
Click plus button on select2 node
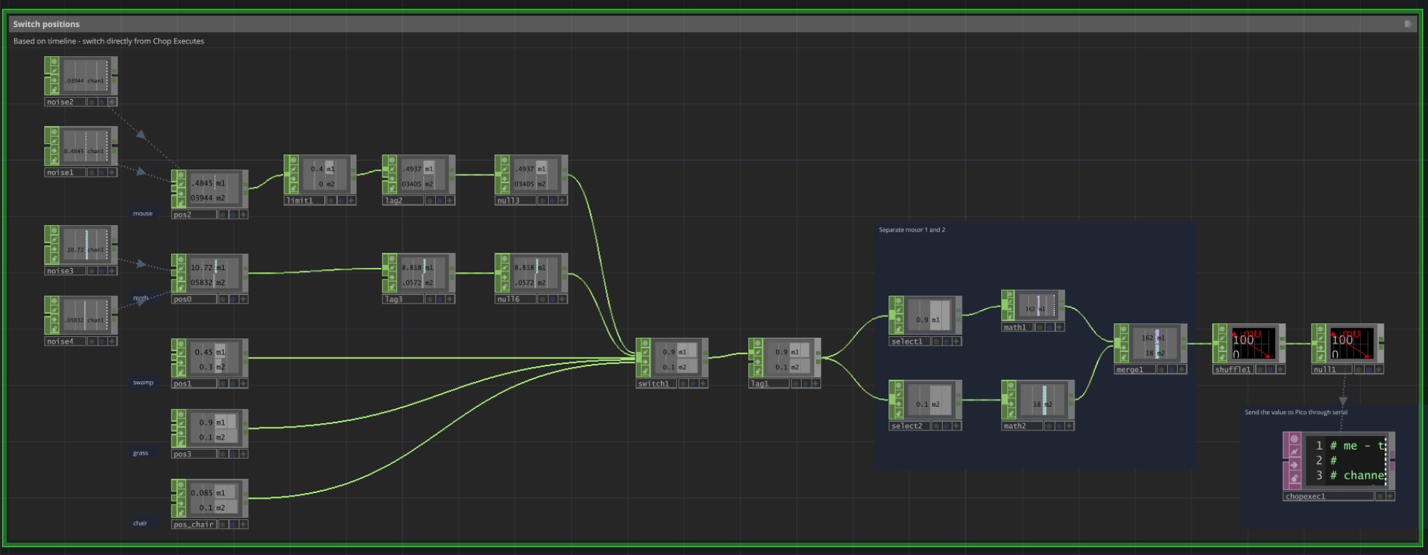tap(956, 426)
